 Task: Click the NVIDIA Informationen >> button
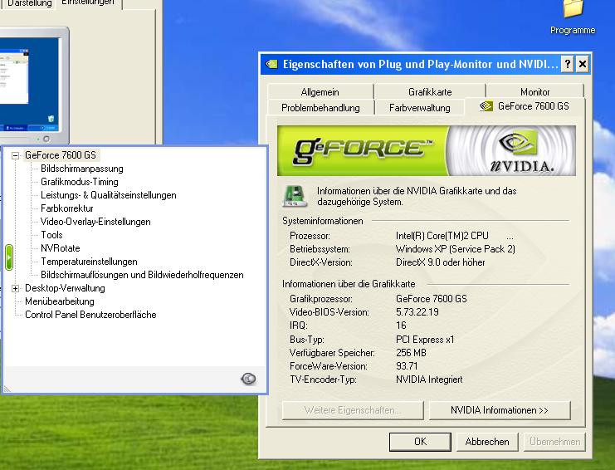(x=500, y=410)
